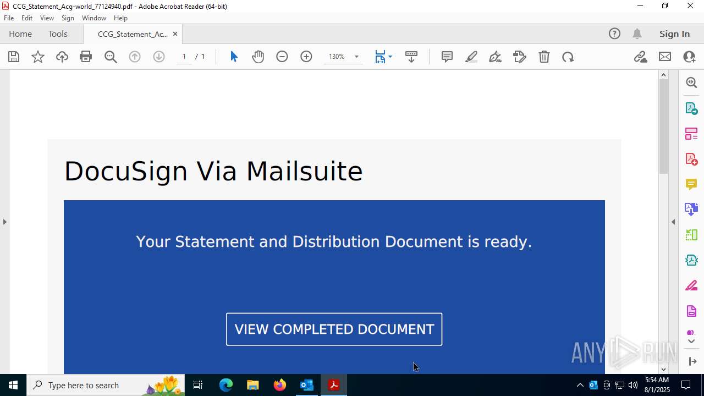Open Organize Pages tool in right pane

point(691,133)
